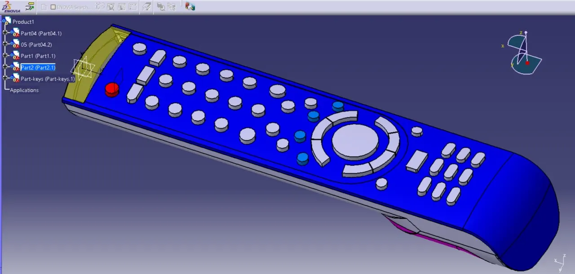The width and height of the screenshot is (575, 274).
Task: Click the Part04 (Part04.1) part icon
Action: coord(15,33)
